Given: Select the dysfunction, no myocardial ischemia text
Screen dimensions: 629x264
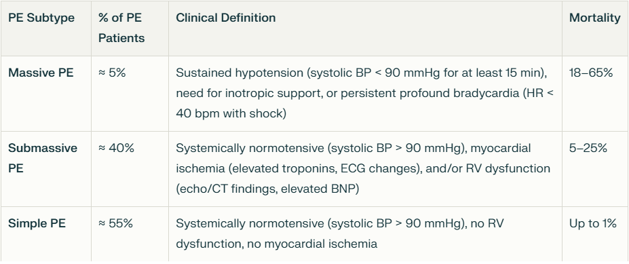Looking at the screenshot, I should pos(276,244).
